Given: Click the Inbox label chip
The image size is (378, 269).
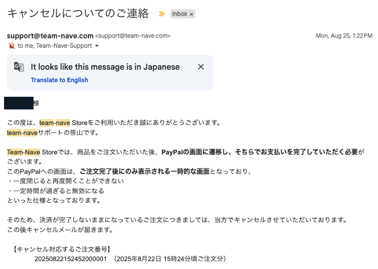Looking at the screenshot, I should [180, 14].
